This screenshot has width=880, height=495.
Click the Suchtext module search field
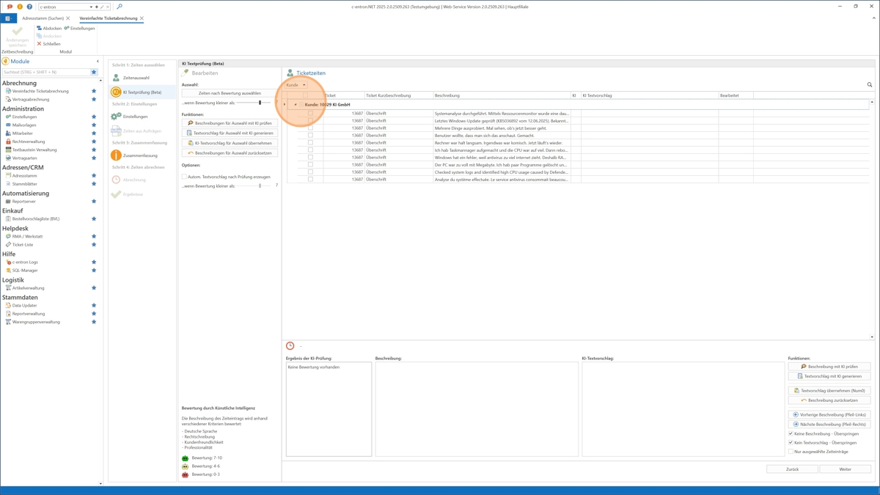pos(45,72)
